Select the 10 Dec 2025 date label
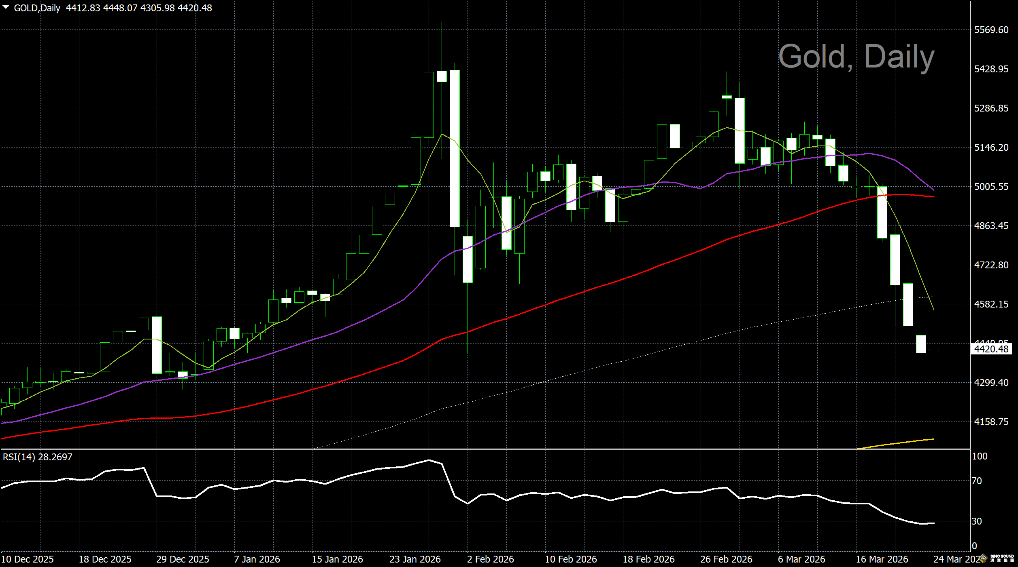 (x=28, y=559)
